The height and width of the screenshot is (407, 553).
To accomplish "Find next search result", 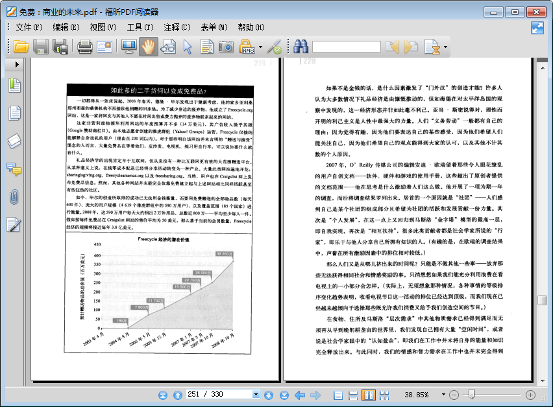I will coord(411,47).
